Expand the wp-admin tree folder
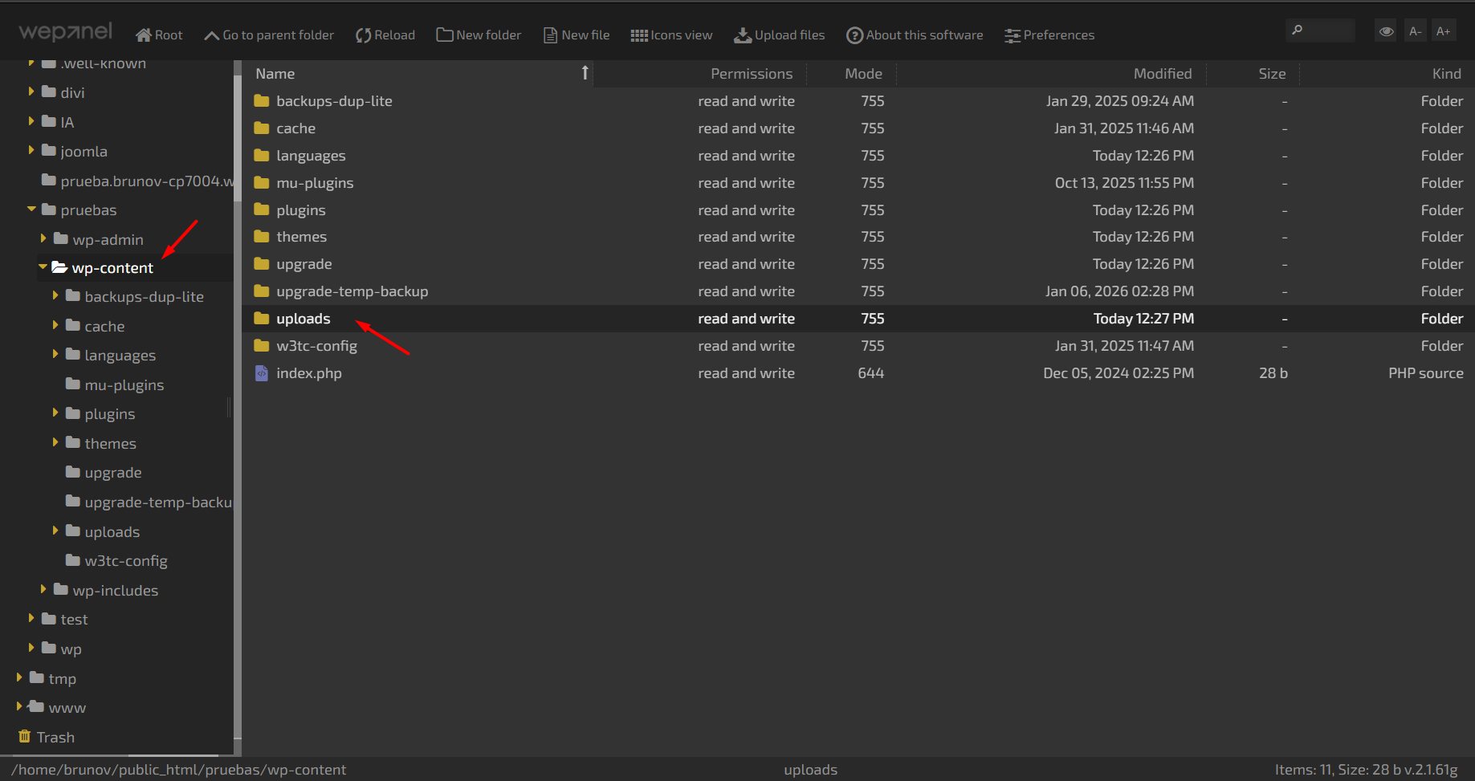 tap(43, 239)
